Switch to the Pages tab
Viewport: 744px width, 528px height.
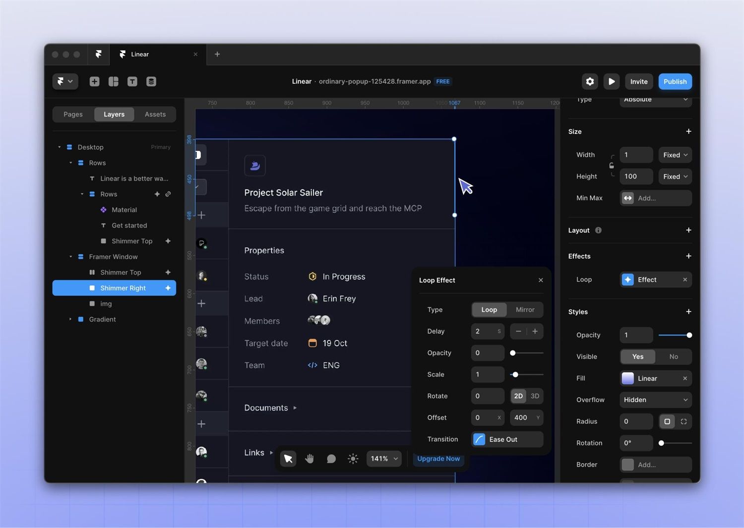pyautogui.click(x=73, y=114)
